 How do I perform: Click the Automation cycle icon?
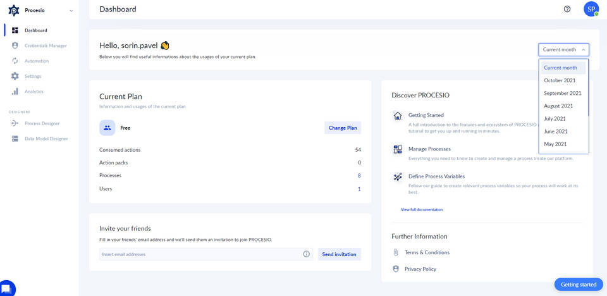point(15,61)
